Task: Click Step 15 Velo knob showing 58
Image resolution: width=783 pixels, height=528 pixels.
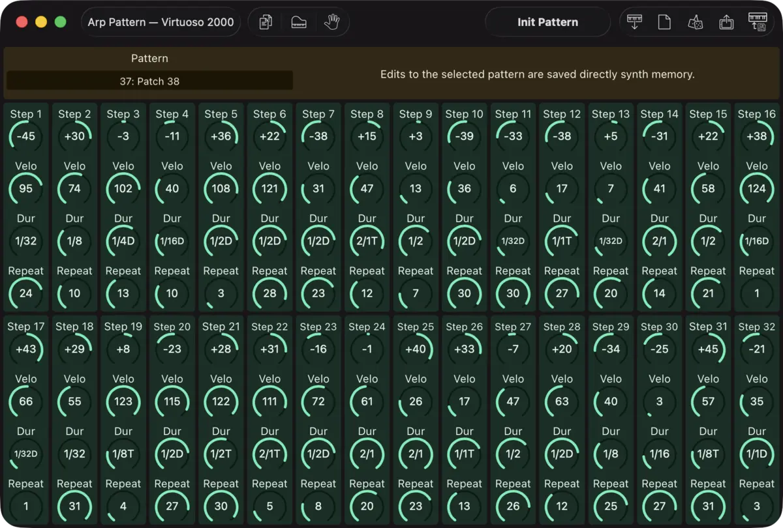Action: 708,188
